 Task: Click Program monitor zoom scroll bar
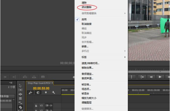[x=149, y=72]
